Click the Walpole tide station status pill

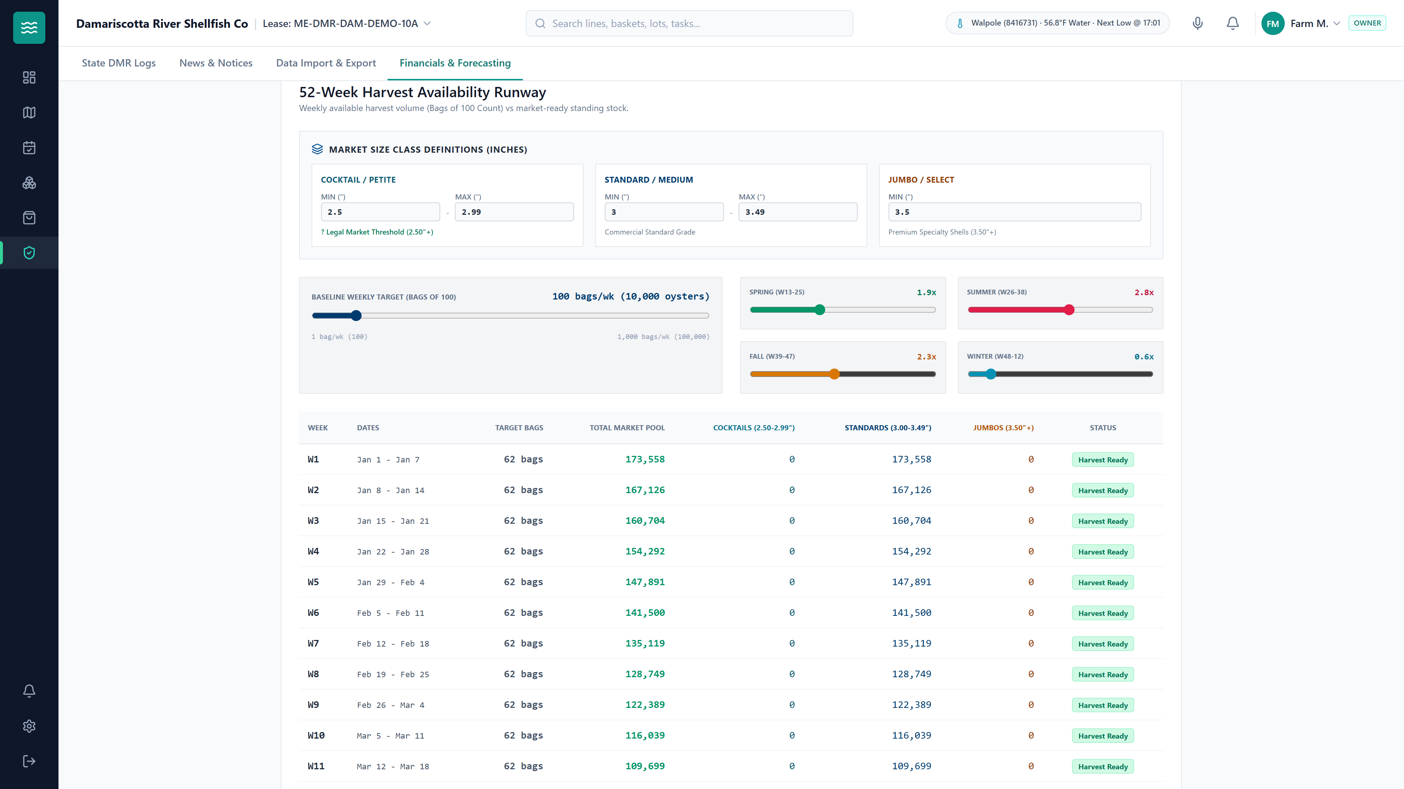coord(1057,23)
